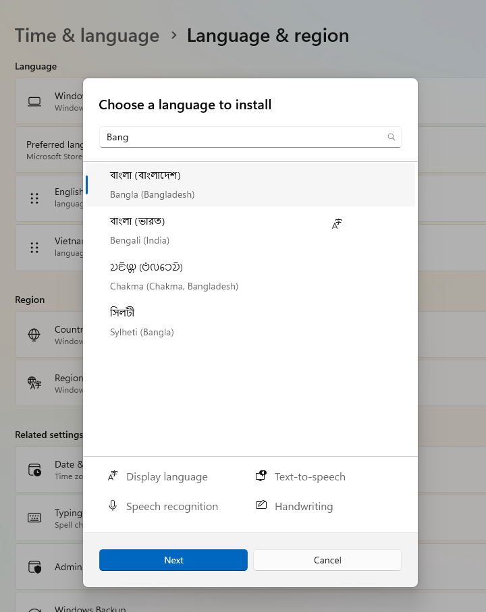Navigate back via Time & language breadcrumb
The width and height of the screenshot is (486, 612).
tap(86, 35)
